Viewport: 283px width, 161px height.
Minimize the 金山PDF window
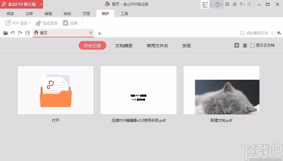[259, 5]
